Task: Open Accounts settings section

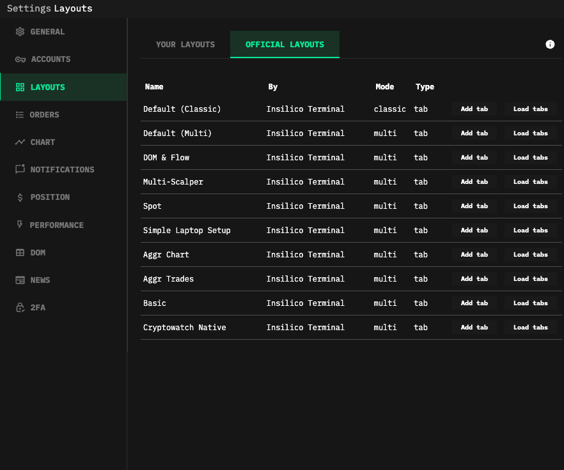Action: pyautogui.click(x=63, y=59)
